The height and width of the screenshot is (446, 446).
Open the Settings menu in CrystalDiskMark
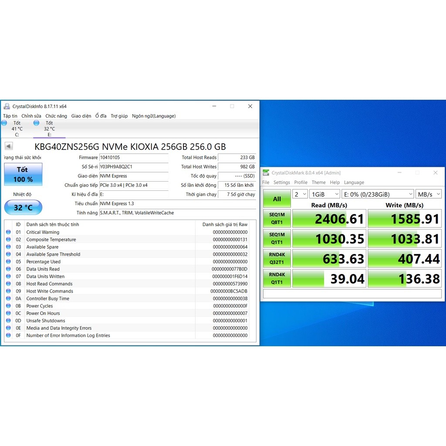[x=282, y=182]
